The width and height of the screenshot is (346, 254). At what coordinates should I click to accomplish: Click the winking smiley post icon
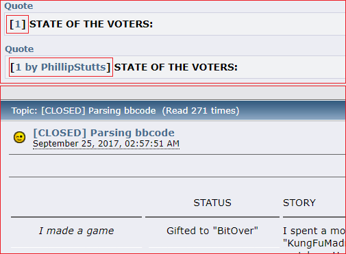[19, 137]
